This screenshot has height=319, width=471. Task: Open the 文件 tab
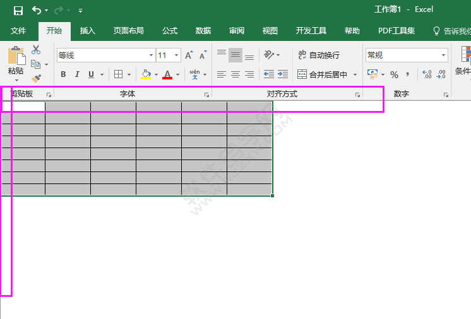point(18,31)
